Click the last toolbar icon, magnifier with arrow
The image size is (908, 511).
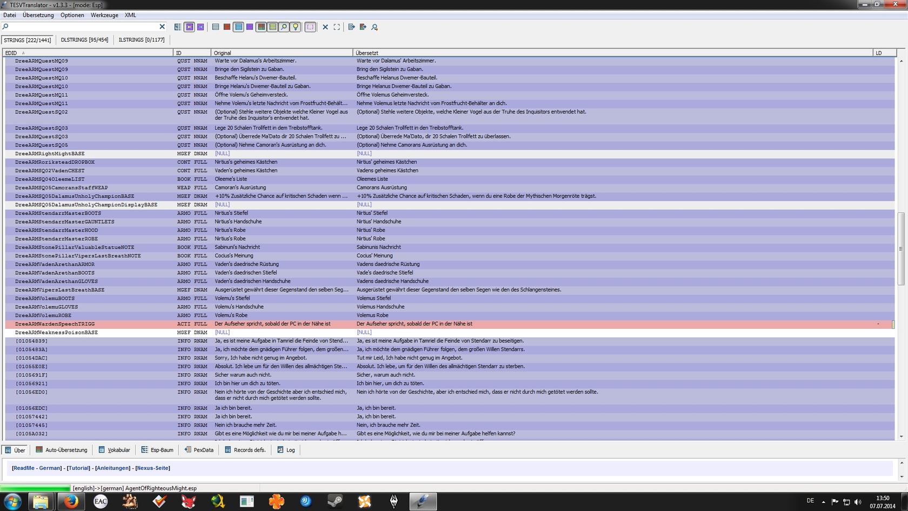[x=375, y=27]
